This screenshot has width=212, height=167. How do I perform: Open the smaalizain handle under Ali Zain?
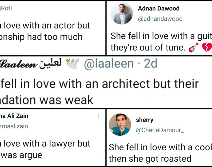[14, 126]
